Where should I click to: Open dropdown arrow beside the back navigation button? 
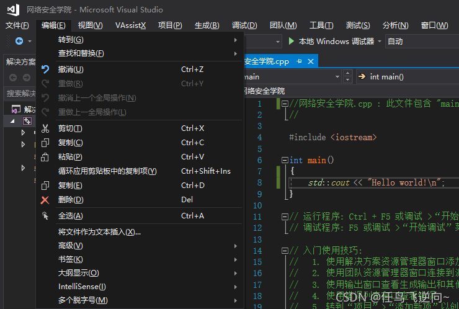point(30,42)
